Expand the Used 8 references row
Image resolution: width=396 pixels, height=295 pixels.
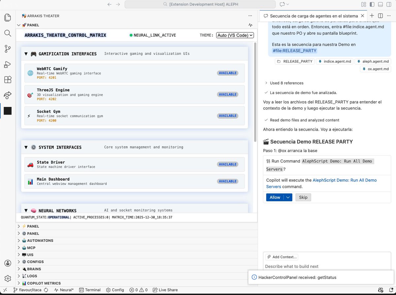[x=284, y=83]
